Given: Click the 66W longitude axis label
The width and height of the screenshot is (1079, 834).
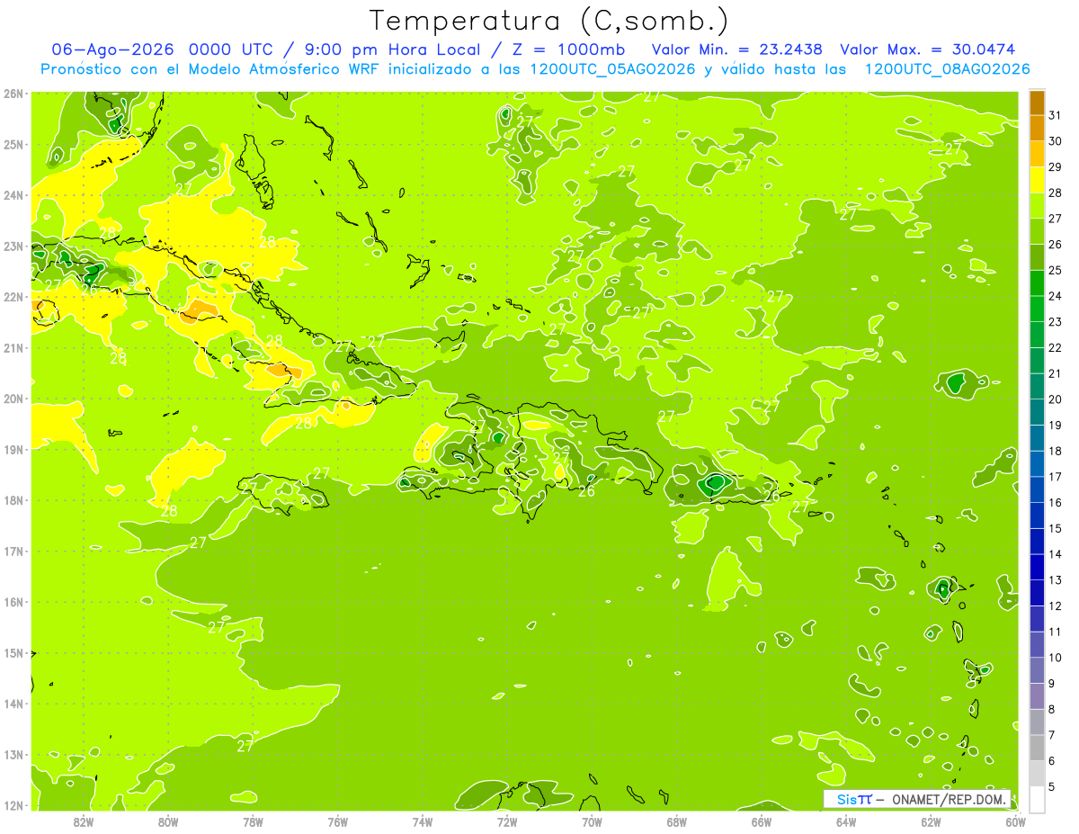Looking at the screenshot, I should pos(761,821).
